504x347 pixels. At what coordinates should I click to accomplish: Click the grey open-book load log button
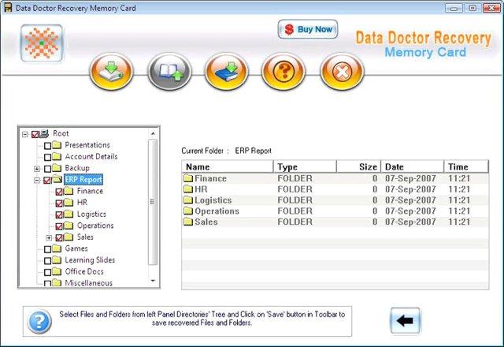(x=169, y=71)
